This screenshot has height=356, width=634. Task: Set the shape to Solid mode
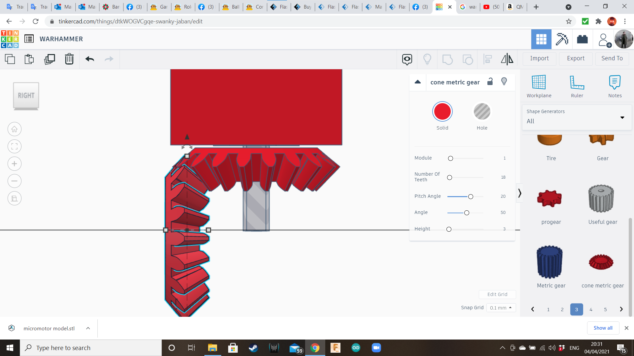point(442,112)
